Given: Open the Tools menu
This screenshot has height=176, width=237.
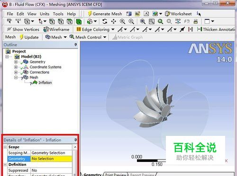Looking at the screenshot, I should [x=58, y=14].
